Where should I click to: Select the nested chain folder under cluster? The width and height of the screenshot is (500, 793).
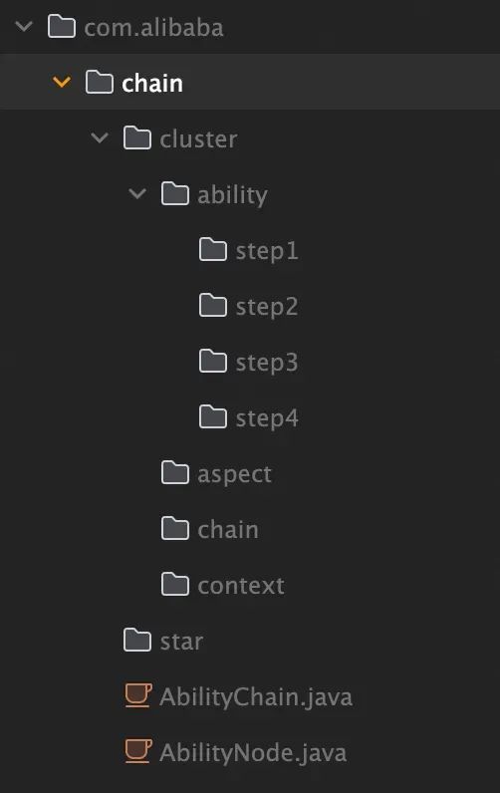tap(228, 530)
